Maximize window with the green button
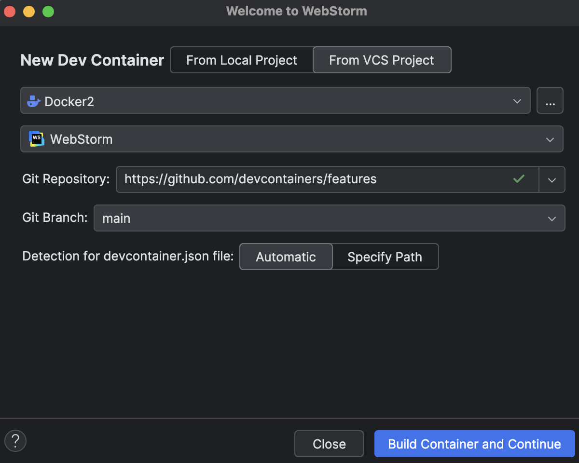Image resolution: width=579 pixels, height=463 pixels. [48, 12]
